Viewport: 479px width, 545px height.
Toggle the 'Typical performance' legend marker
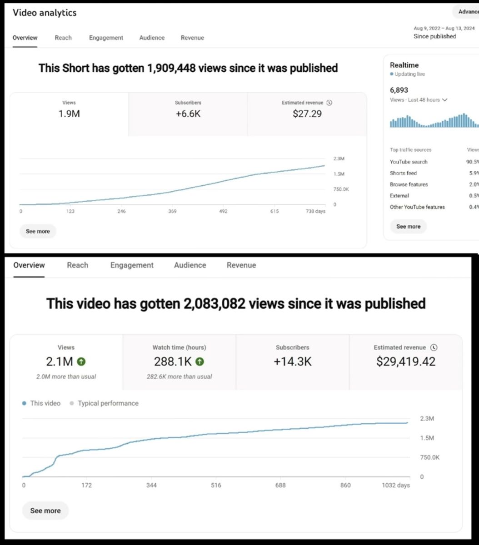[x=72, y=403]
